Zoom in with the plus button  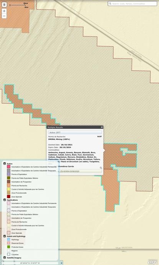coord(4,11)
